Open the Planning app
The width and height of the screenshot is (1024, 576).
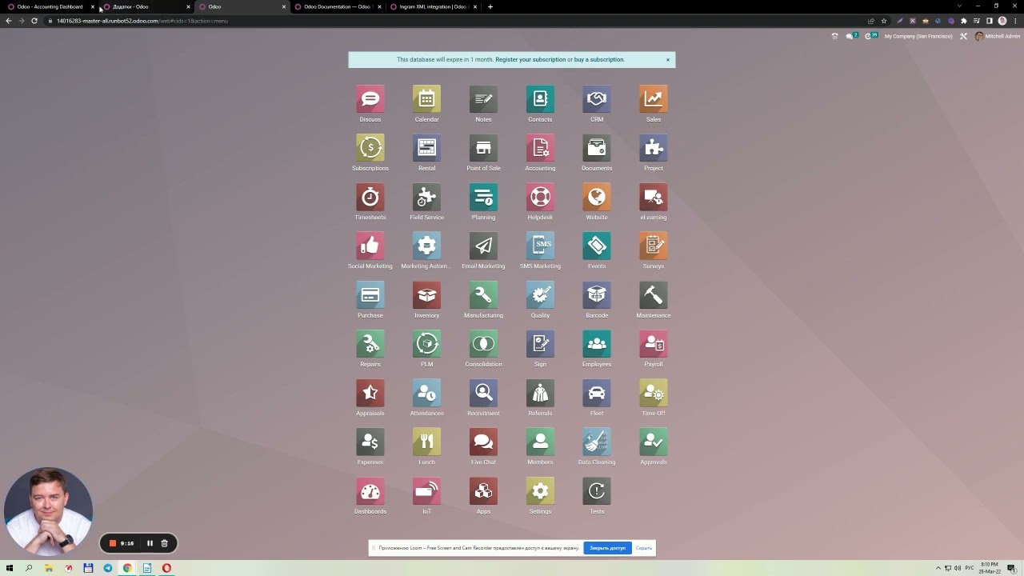tap(483, 197)
